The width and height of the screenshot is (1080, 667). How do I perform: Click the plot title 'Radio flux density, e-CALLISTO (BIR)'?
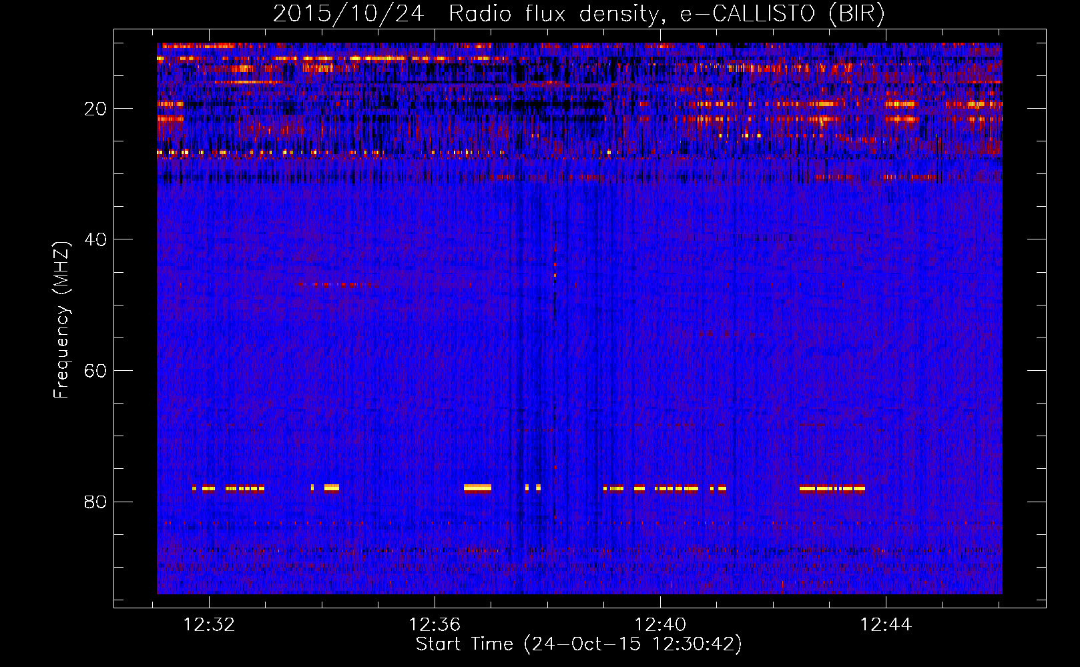[666, 14]
